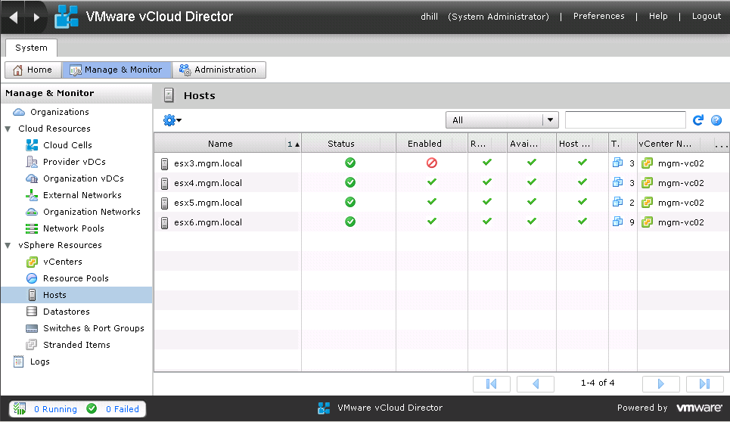Click the Organization Networks icon
The image size is (730, 422).
pyautogui.click(x=32, y=213)
